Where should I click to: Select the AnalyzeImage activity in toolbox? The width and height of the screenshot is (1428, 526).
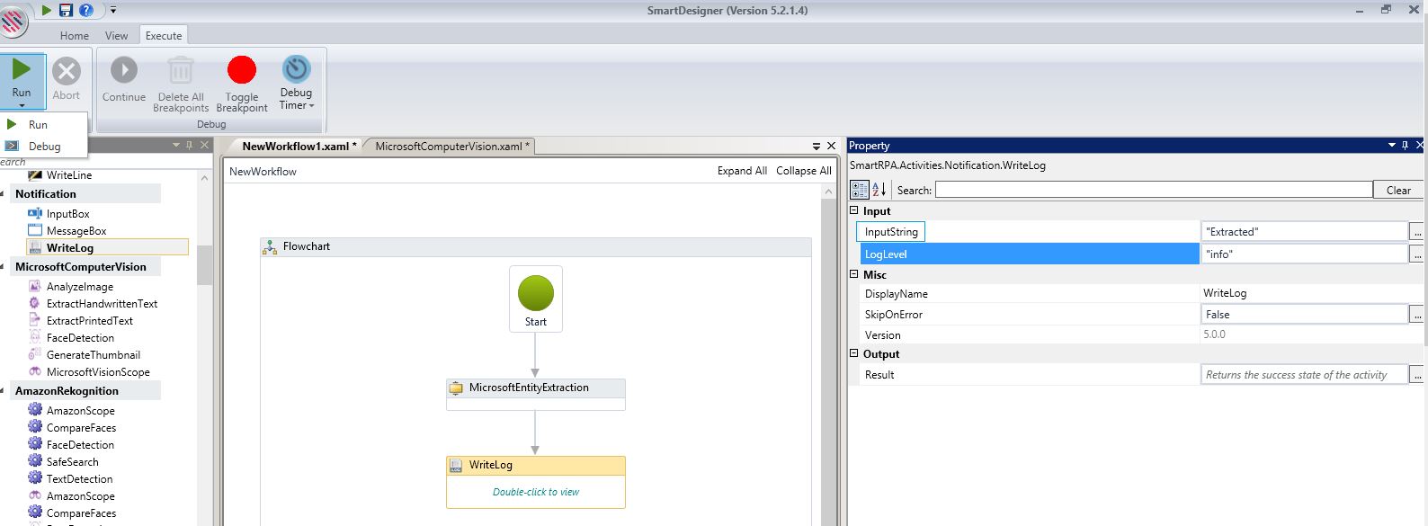click(x=79, y=287)
